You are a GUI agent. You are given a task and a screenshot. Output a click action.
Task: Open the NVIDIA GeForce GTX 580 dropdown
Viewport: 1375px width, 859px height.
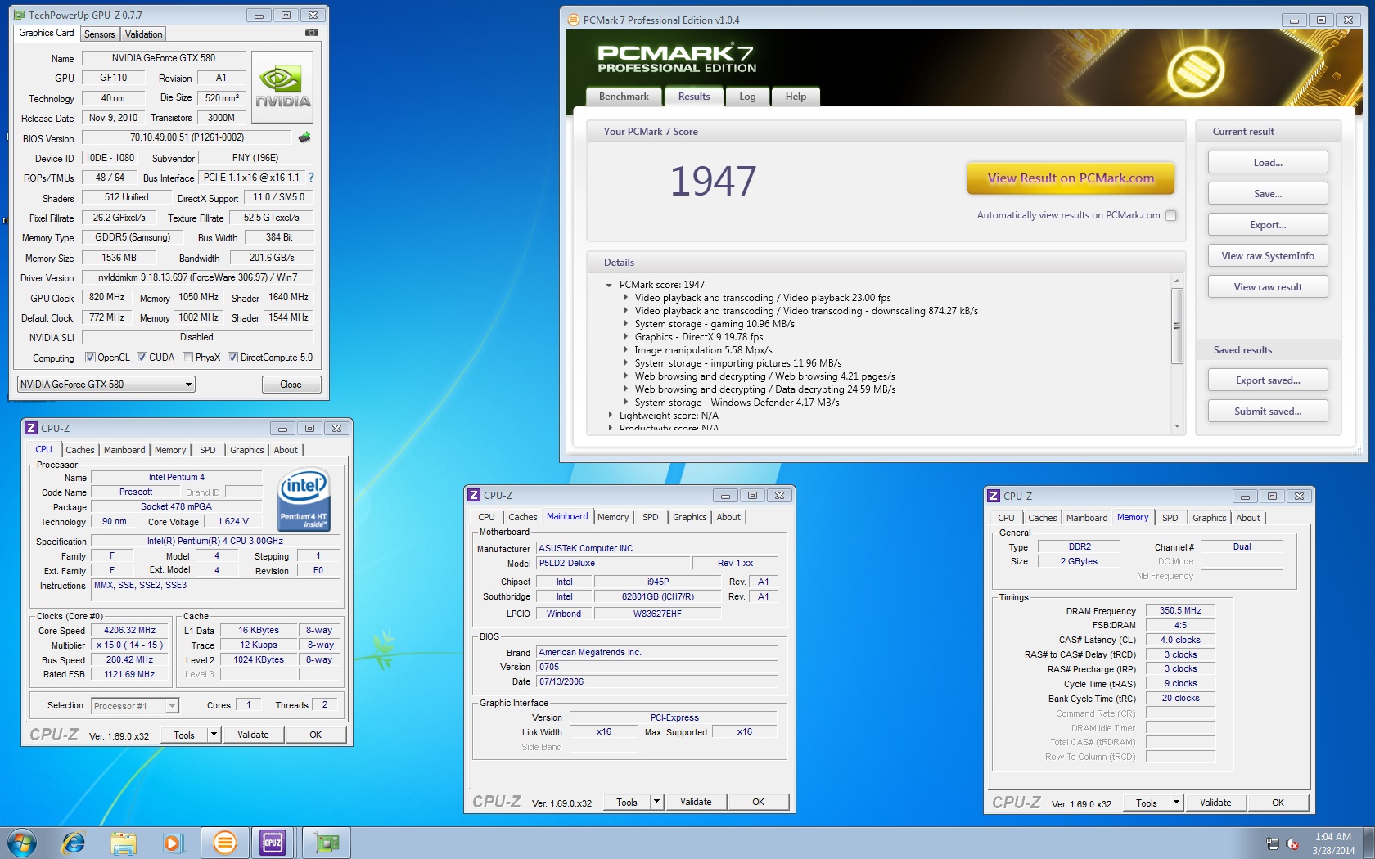[106, 385]
